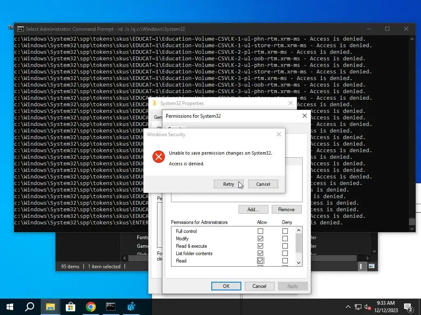
Task: Show hidden system tray icons
Action: [348, 307]
